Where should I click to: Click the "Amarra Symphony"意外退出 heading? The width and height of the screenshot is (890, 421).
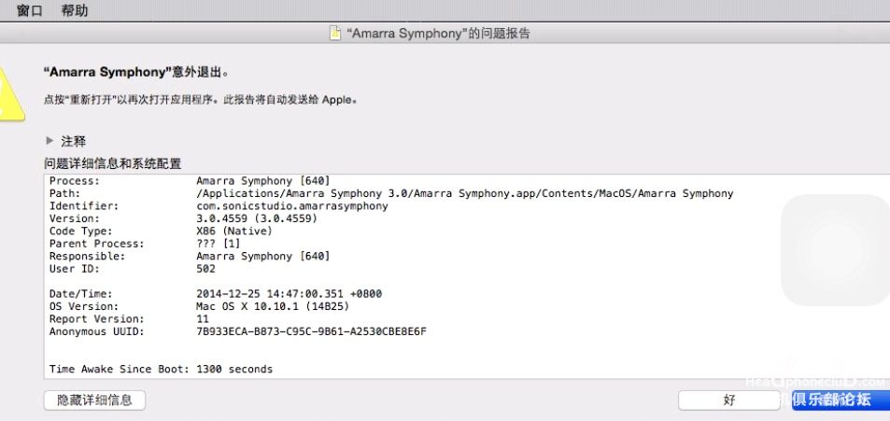[x=136, y=73]
